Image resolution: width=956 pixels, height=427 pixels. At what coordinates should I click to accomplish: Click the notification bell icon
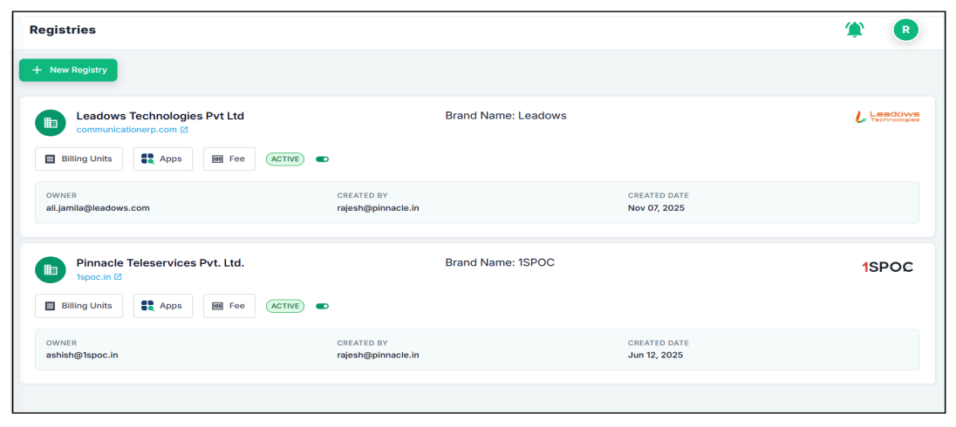854,30
